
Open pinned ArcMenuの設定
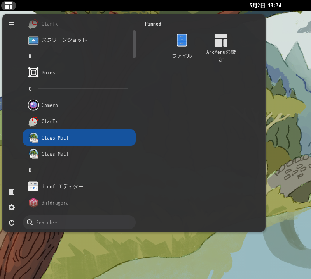[x=221, y=48]
